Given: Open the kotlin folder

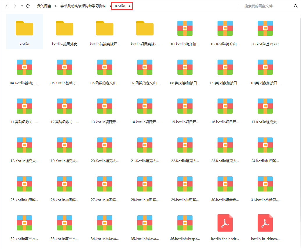Looking at the screenshot, I should coord(24,31).
